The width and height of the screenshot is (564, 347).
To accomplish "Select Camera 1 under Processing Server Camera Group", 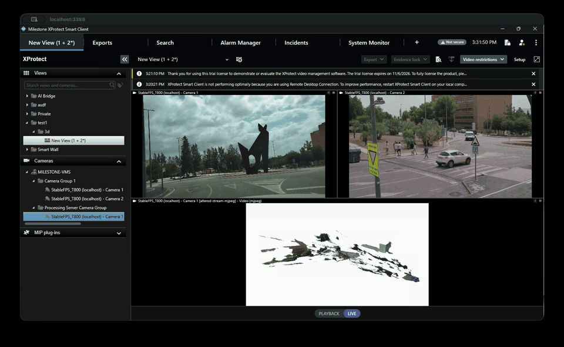I will point(74,217).
